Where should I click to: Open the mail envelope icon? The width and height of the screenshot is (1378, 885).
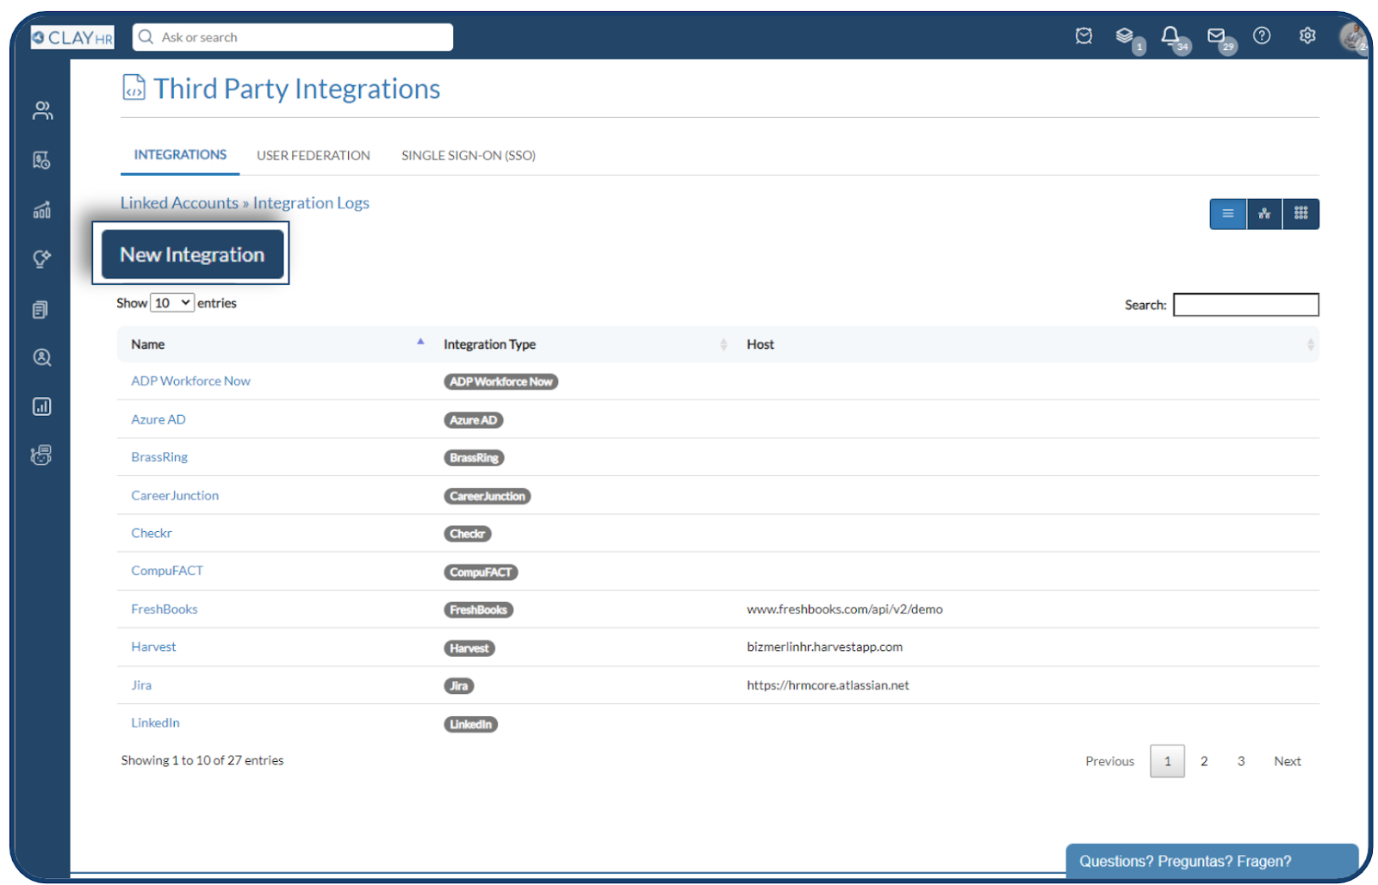click(x=1215, y=36)
